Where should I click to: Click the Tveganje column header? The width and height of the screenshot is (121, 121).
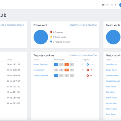coord(86,60)
